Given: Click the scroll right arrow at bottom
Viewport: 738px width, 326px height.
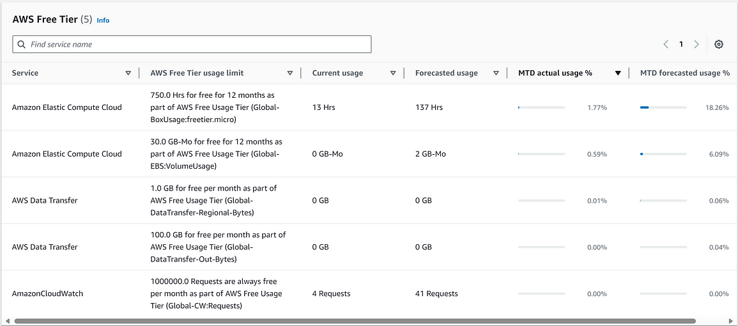Looking at the screenshot, I should click(731, 321).
